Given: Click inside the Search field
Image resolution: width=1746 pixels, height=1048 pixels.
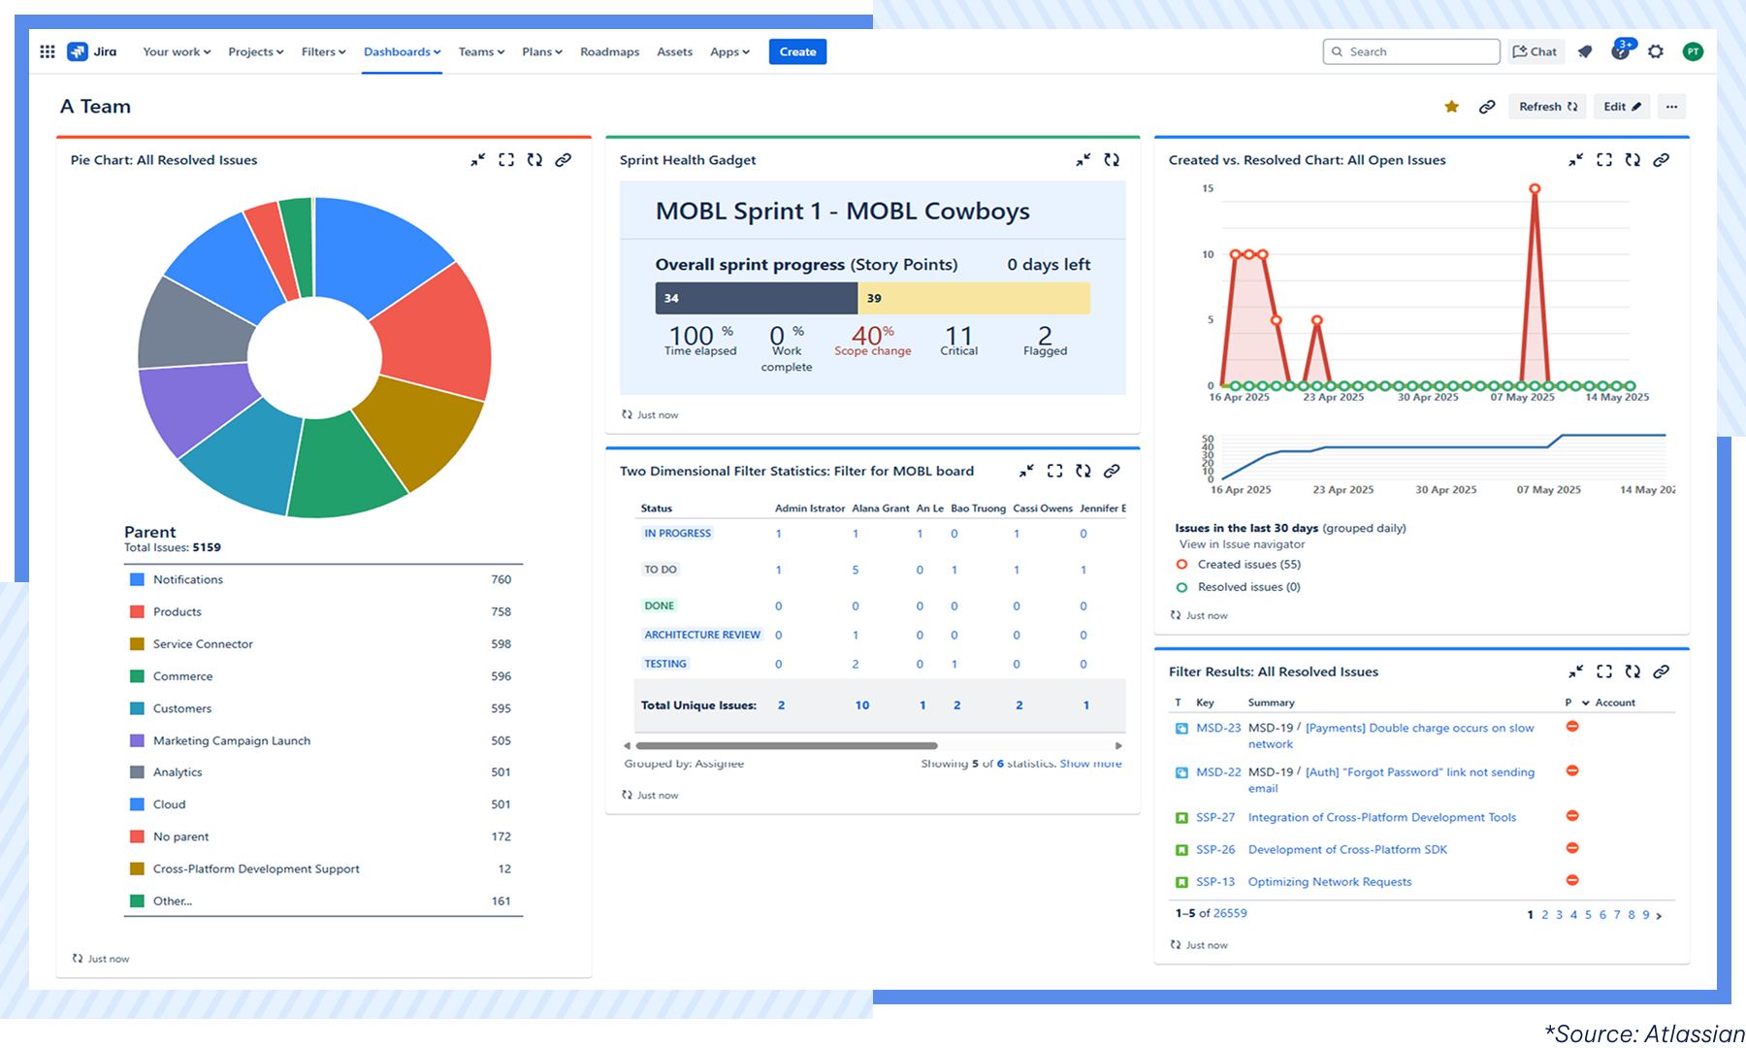Looking at the screenshot, I should 1411,51.
